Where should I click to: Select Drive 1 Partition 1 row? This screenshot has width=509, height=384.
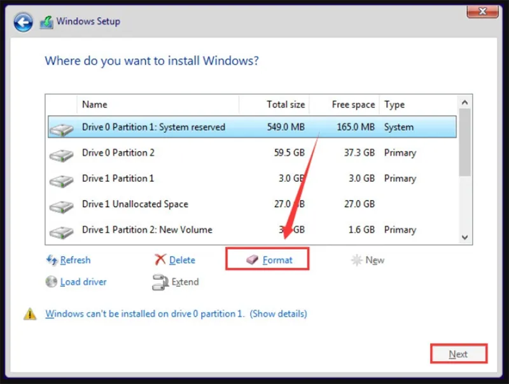(252, 179)
